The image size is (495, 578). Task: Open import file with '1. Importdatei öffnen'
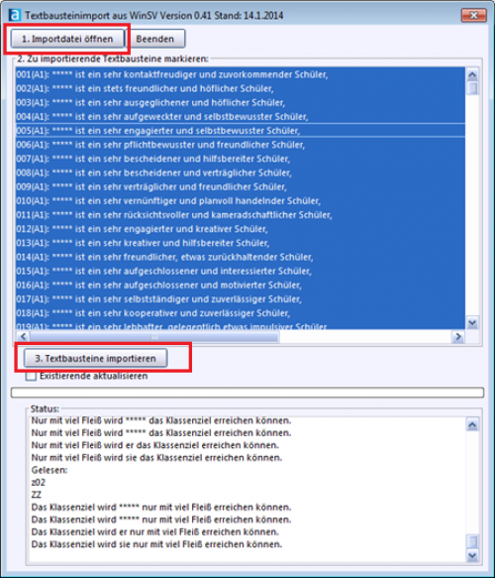[x=67, y=39]
